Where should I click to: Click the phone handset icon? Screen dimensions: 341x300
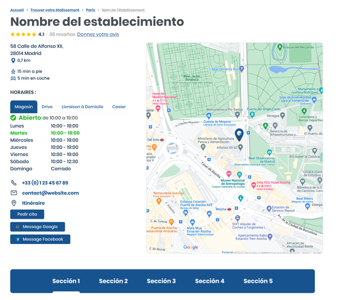pyautogui.click(x=14, y=183)
